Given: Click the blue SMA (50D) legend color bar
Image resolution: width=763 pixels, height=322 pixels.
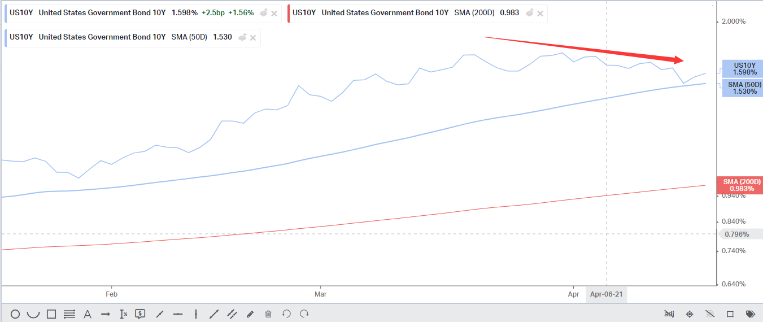Looking at the screenshot, I should click(x=5, y=38).
